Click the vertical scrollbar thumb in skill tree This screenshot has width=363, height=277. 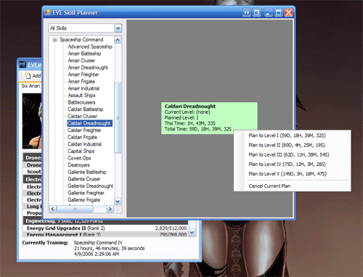point(118,117)
